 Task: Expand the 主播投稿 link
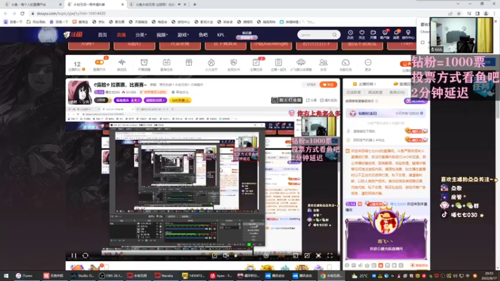tap(364, 84)
